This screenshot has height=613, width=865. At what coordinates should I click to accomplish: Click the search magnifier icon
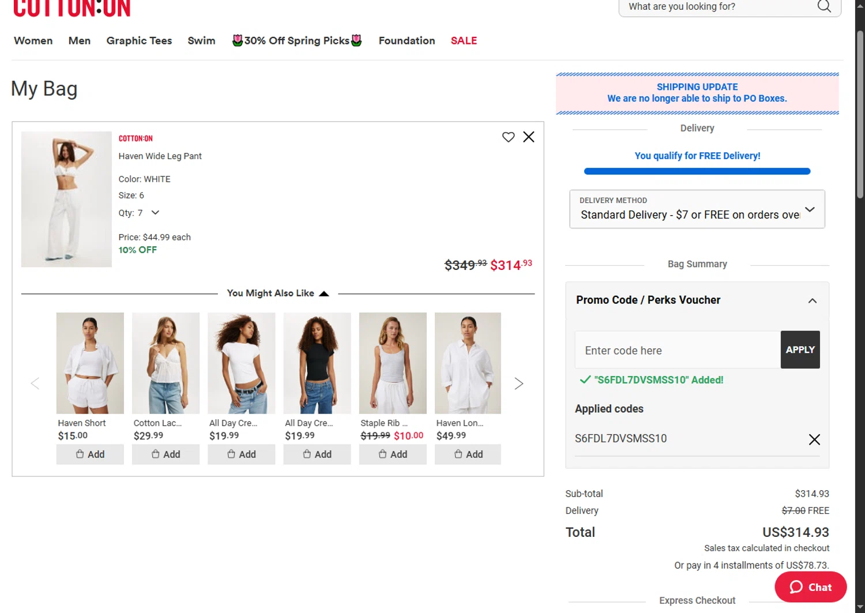point(824,6)
